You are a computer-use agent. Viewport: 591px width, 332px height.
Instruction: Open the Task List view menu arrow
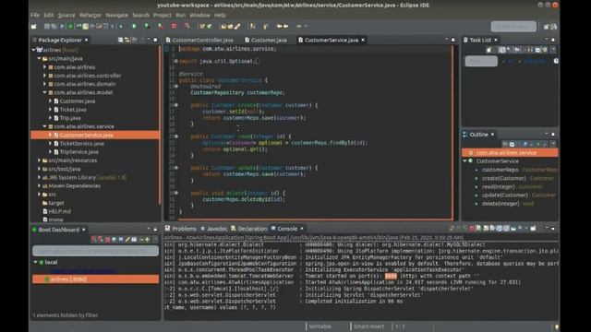click(553, 50)
